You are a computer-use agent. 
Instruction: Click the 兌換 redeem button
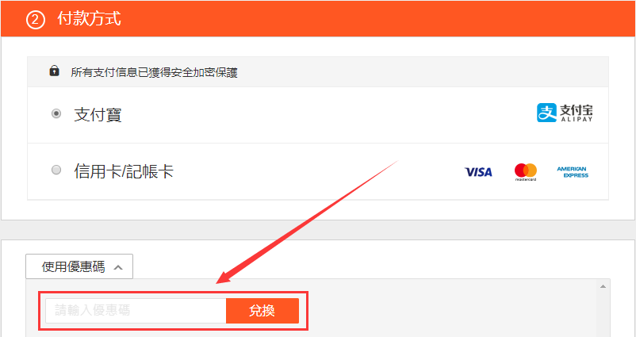pyautogui.click(x=262, y=311)
